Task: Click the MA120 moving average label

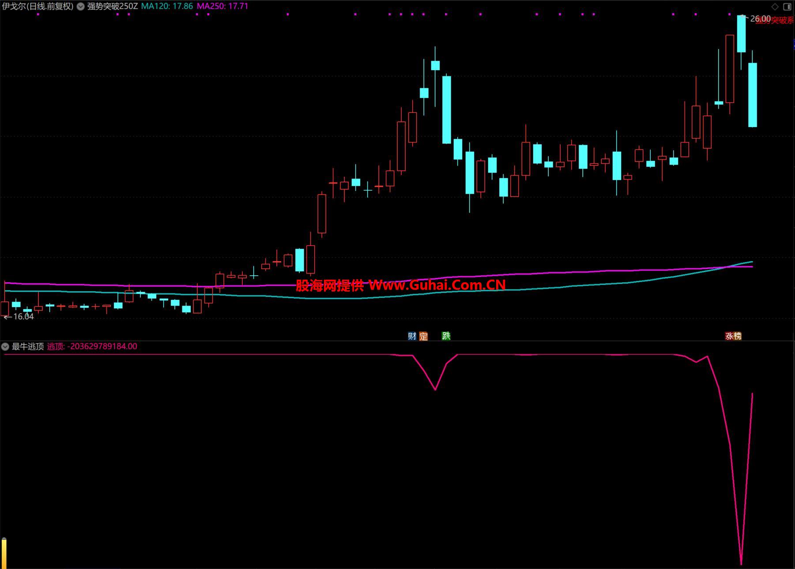Action: pos(167,7)
